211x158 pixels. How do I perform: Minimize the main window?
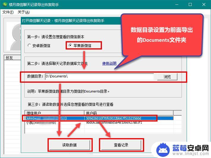(177, 4)
